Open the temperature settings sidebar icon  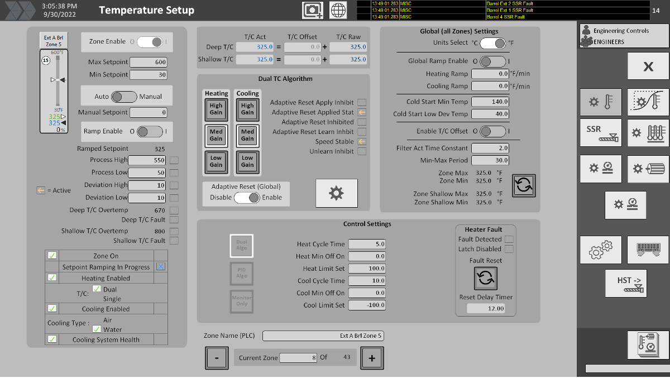[x=601, y=102]
